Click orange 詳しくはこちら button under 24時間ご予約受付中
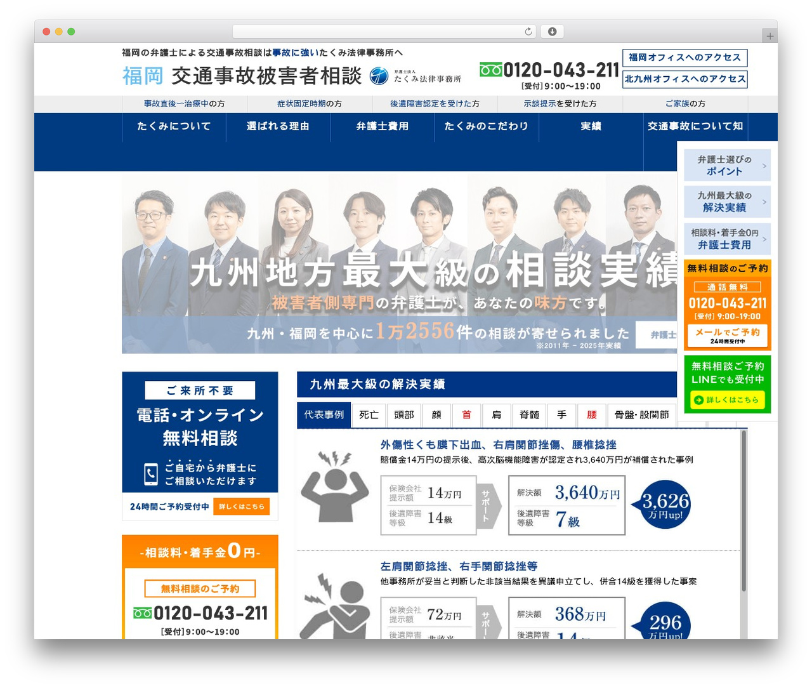The image size is (812, 688). pyautogui.click(x=242, y=506)
